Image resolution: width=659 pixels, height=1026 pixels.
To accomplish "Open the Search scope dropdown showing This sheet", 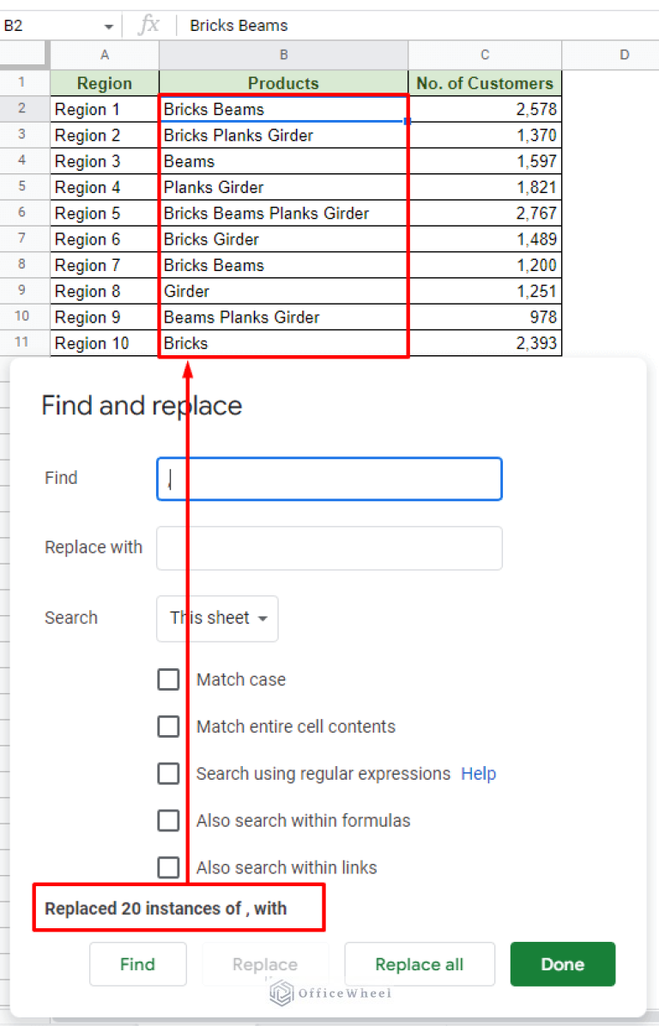I will 216,618.
